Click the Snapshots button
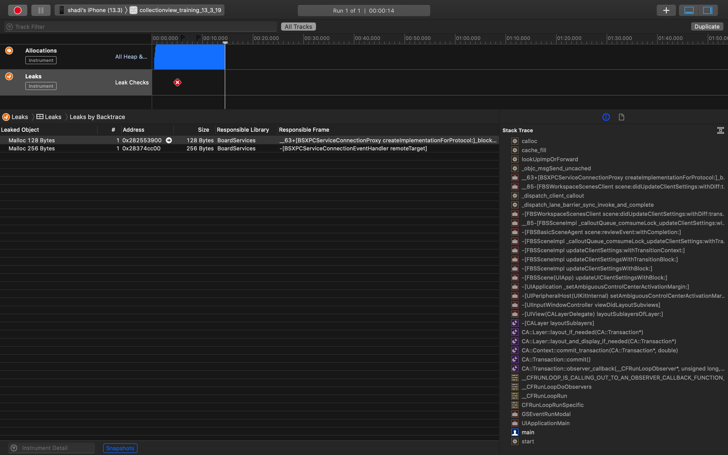This screenshot has width=728, height=455. point(120,448)
